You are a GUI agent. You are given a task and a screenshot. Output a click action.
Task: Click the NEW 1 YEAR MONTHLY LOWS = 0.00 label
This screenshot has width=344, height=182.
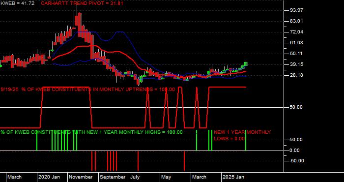pos(242,135)
